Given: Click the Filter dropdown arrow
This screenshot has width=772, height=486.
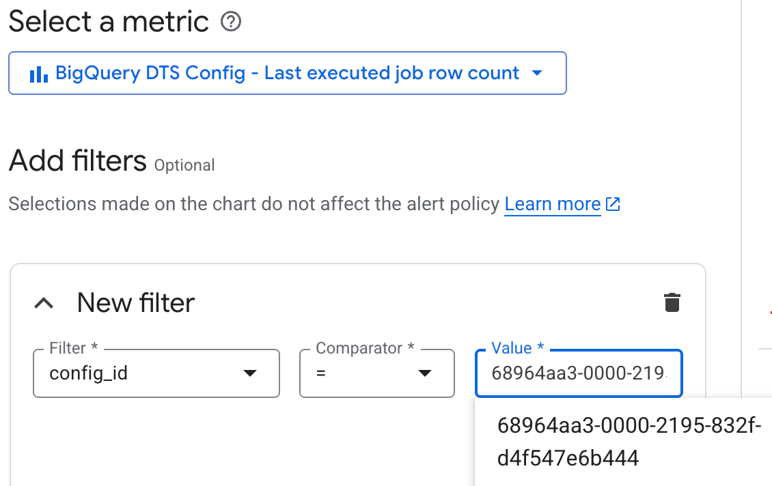Looking at the screenshot, I should tap(251, 373).
